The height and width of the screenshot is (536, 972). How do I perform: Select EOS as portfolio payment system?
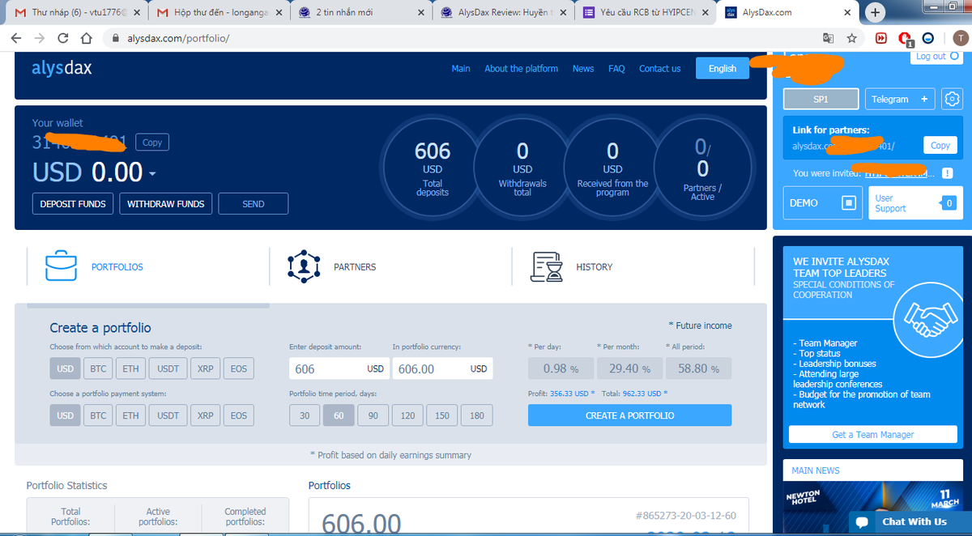coord(238,415)
